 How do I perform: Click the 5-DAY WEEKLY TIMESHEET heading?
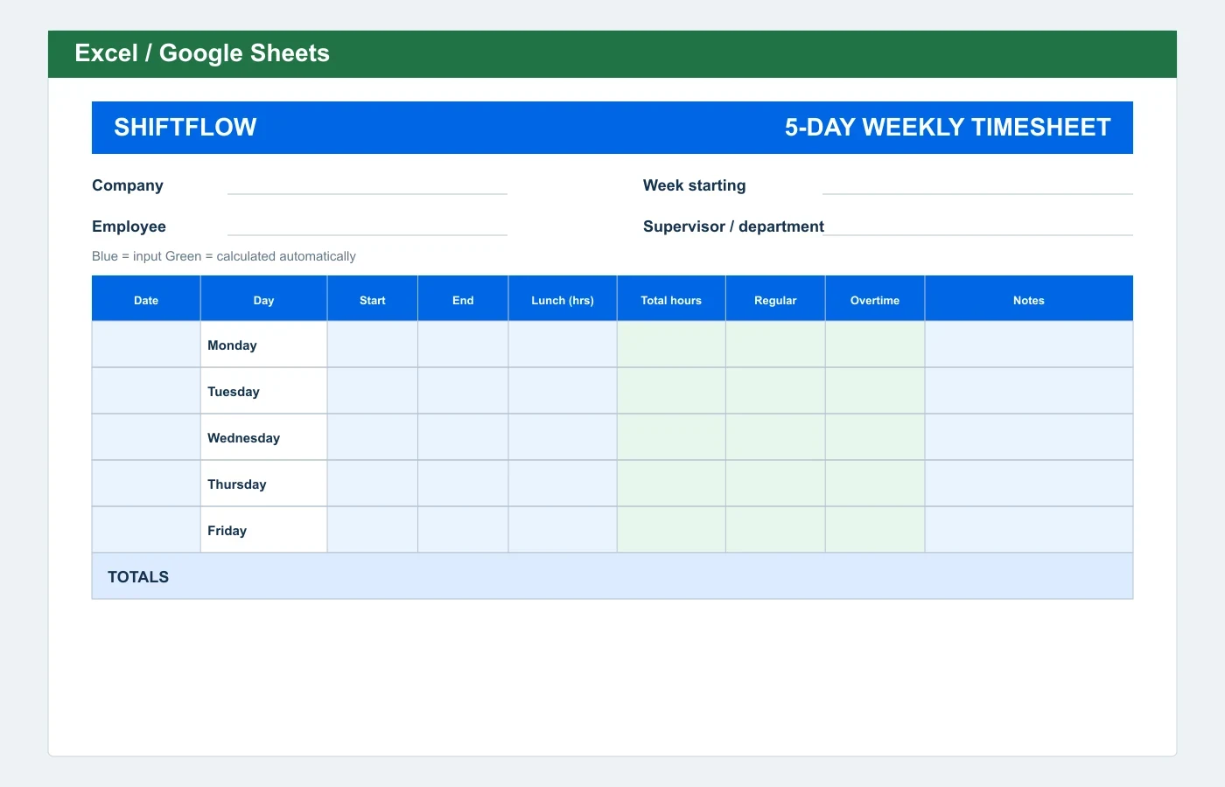(948, 128)
